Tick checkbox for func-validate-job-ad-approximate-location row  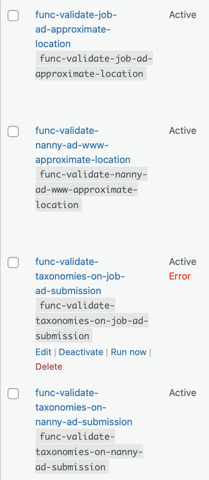(13, 16)
